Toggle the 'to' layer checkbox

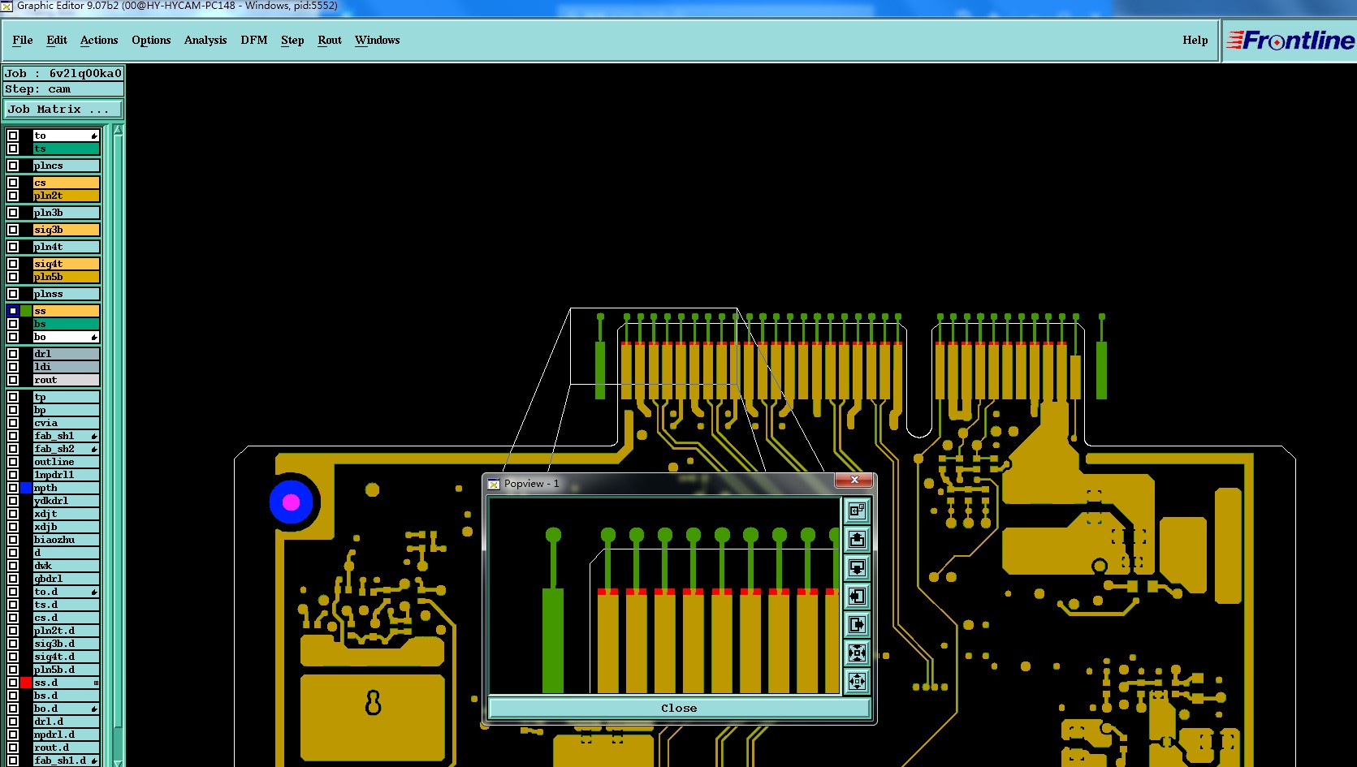[13, 136]
